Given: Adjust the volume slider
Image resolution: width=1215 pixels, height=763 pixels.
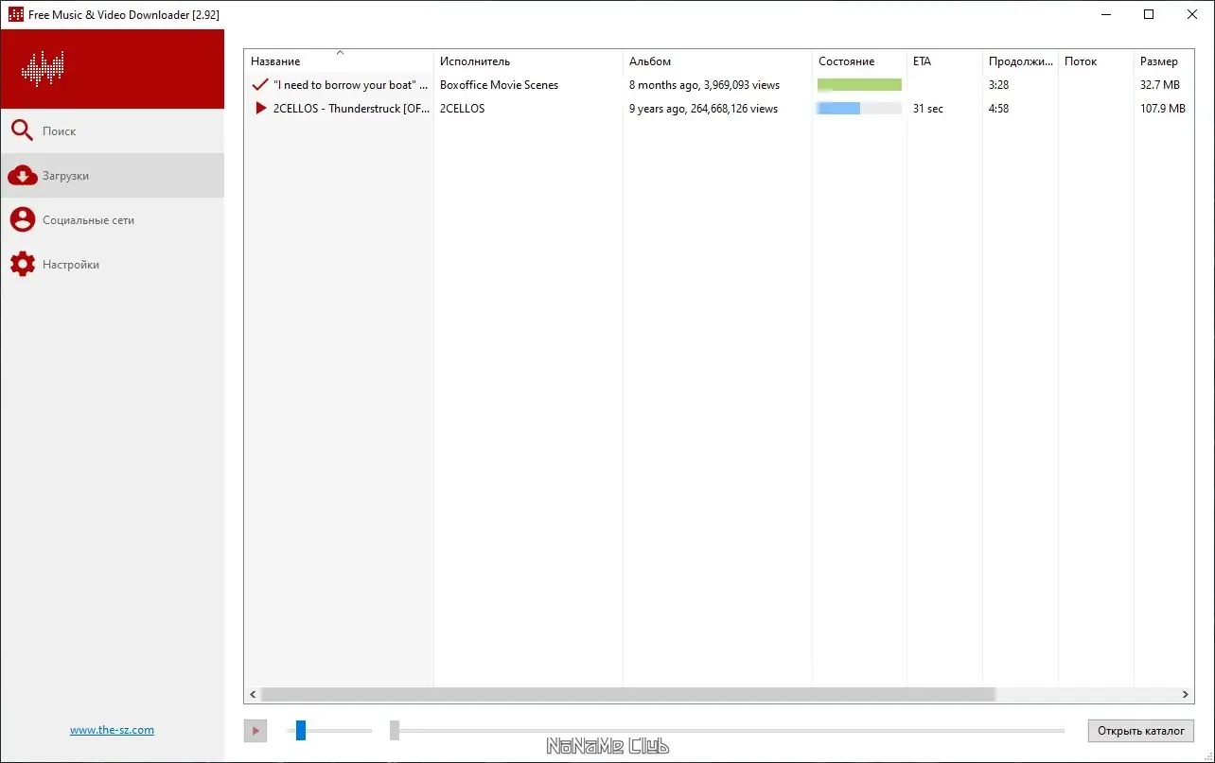Looking at the screenshot, I should click(x=300, y=730).
